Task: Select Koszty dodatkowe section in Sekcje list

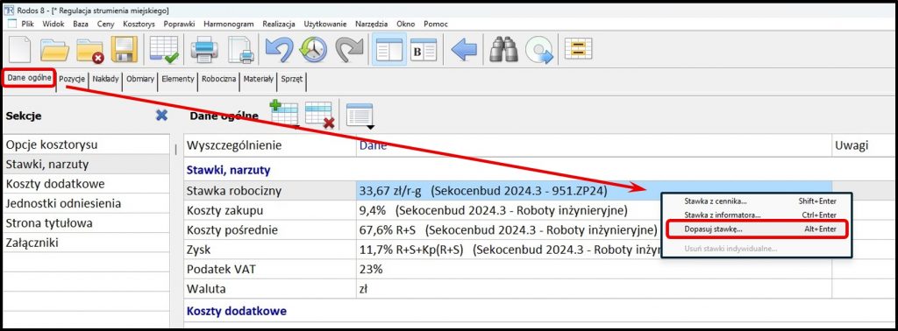Action: click(x=86, y=184)
